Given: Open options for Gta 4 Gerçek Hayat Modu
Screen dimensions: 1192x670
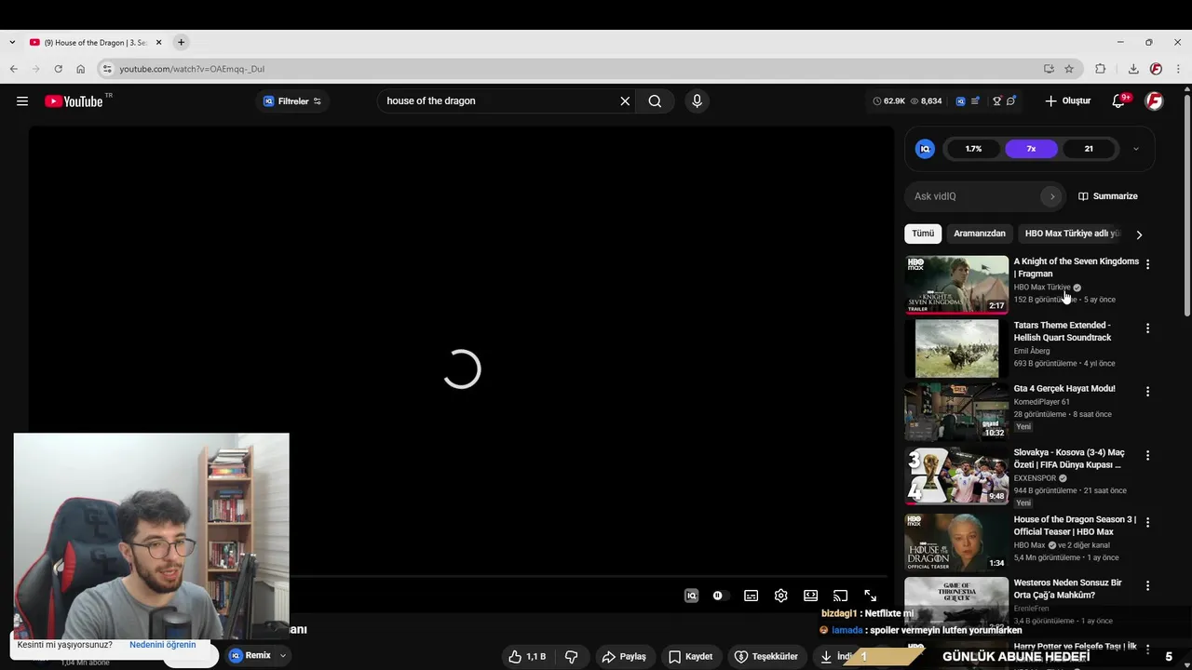Looking at the screenshot, I should pyautogui.click(x=1147, y=392).
